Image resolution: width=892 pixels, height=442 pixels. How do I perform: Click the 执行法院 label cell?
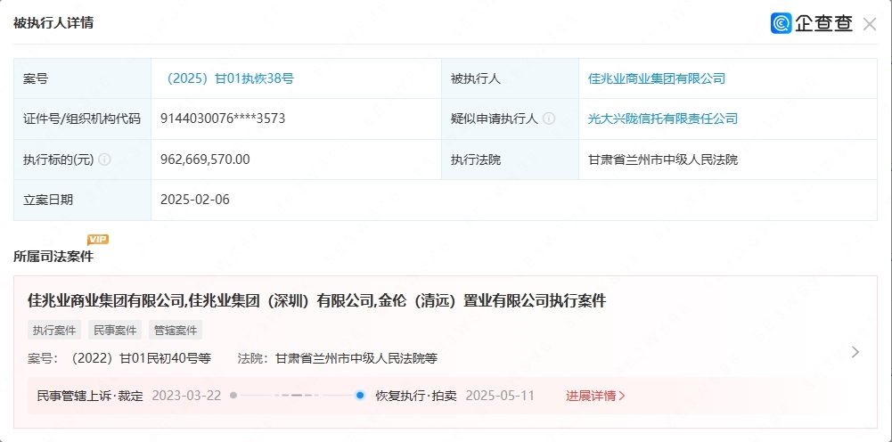[x=511, y=160]
